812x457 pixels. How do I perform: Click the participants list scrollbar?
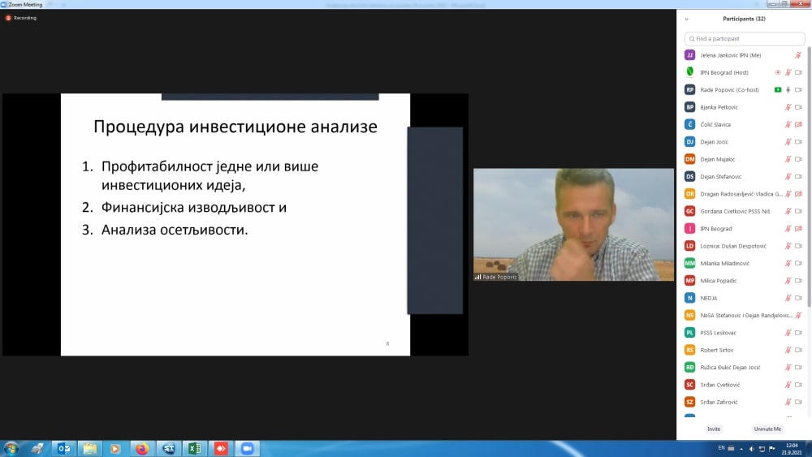tap(809, 176)
